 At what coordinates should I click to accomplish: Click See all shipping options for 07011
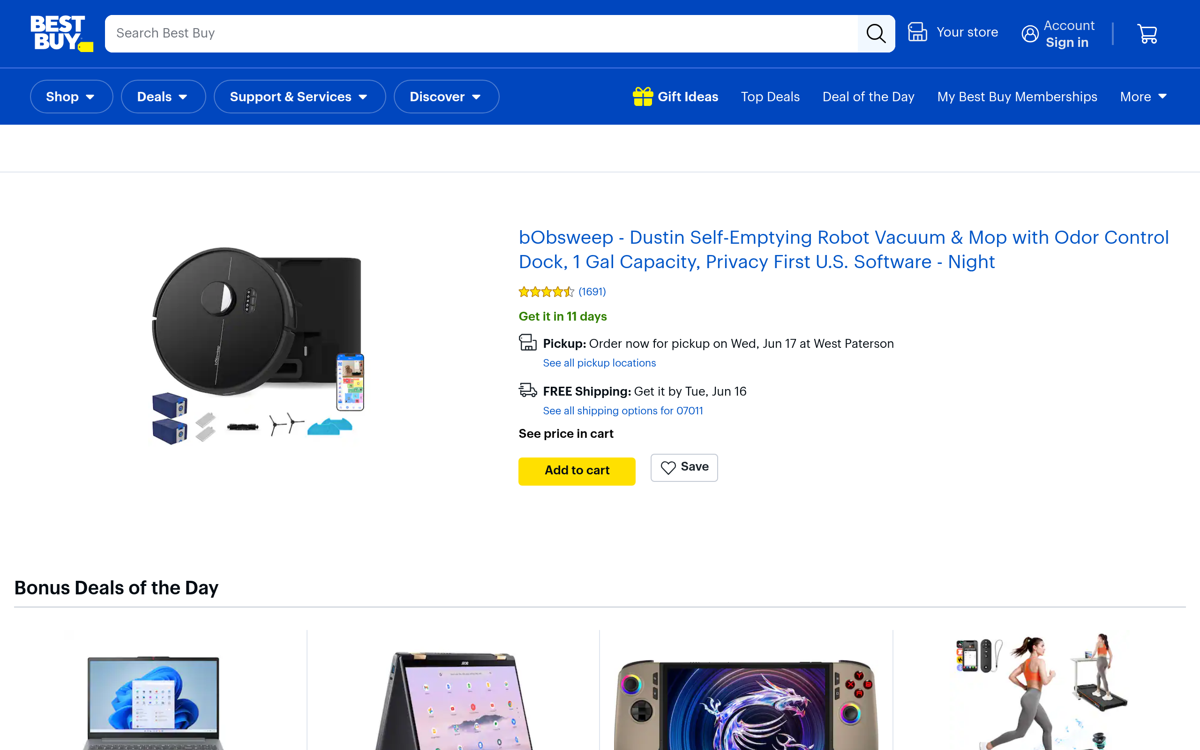pyautogui.click(x=623, y=411)
